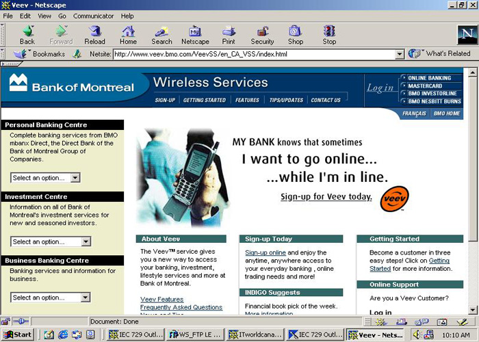Click the security lock icon in status bar

click(x=5, y=321)
